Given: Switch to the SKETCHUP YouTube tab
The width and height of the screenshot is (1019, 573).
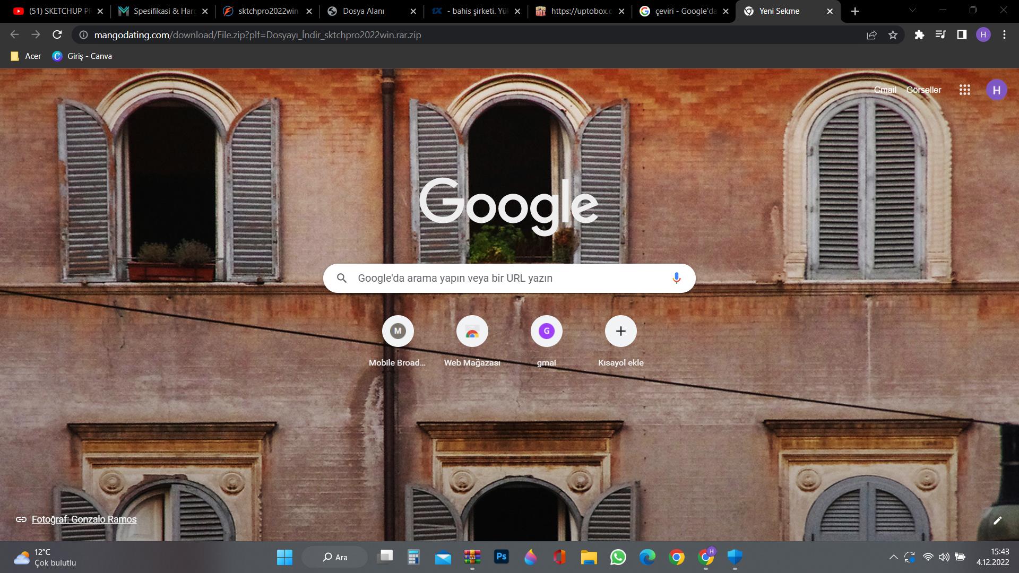Looking at the screenshot, I should [x=53, y=11].
